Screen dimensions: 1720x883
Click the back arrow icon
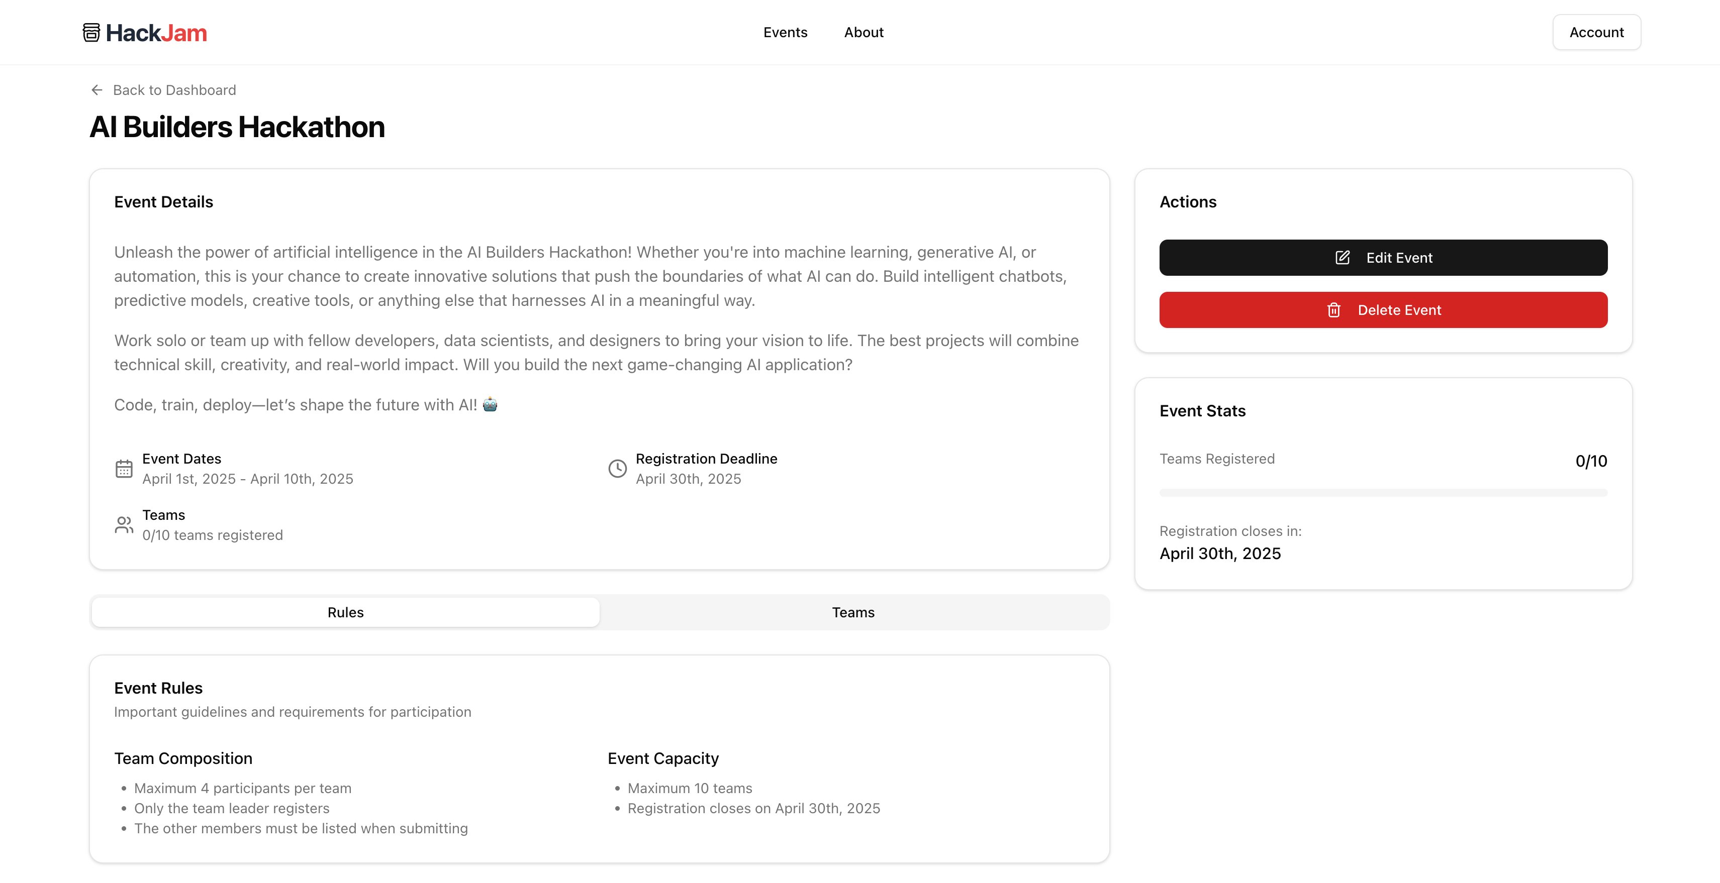pos(97,90)
